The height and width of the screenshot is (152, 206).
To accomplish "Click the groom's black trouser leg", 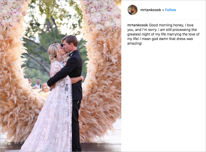I will point(76,125).
